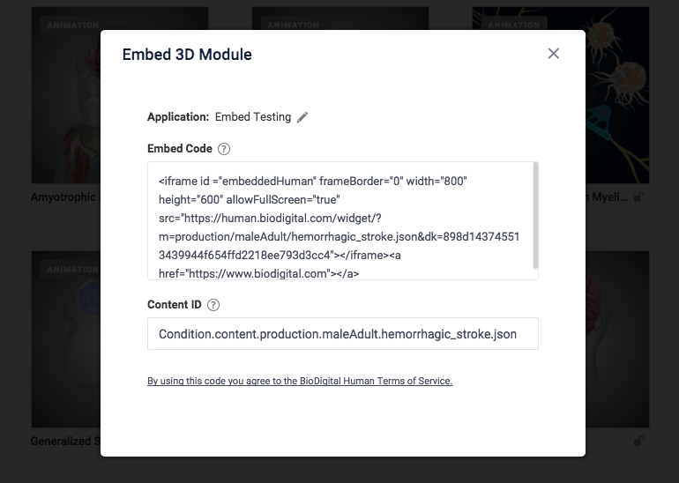Click the Amyotrophic animation thumbnail
This screenshot has width=679, height=483.
[66, 95]
